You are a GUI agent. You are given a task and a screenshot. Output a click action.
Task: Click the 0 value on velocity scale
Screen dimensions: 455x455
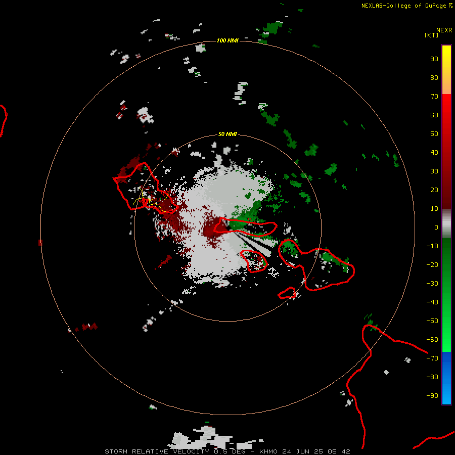[436, 227]
